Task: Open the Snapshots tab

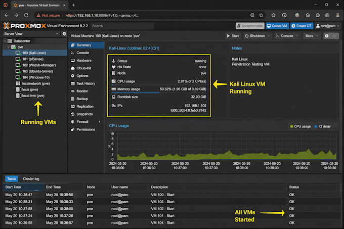Action: pos(86,114)
